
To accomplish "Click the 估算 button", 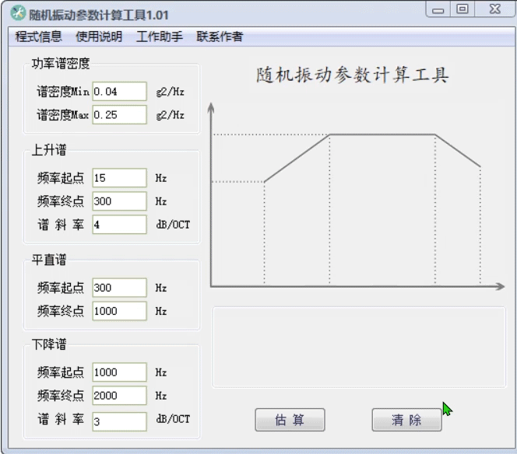I will 290,420.
